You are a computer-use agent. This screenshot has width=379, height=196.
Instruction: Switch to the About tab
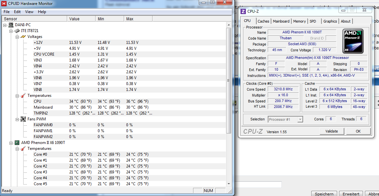[x=345, y=21]
